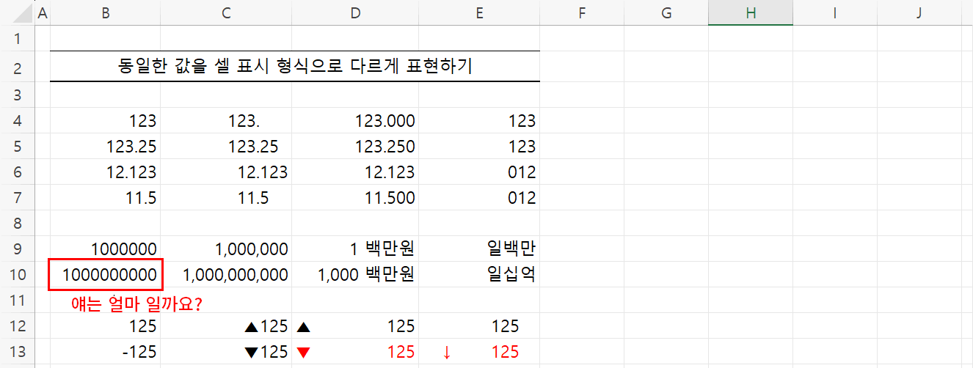Select cell E13 with red down arrow

[479, 352]
